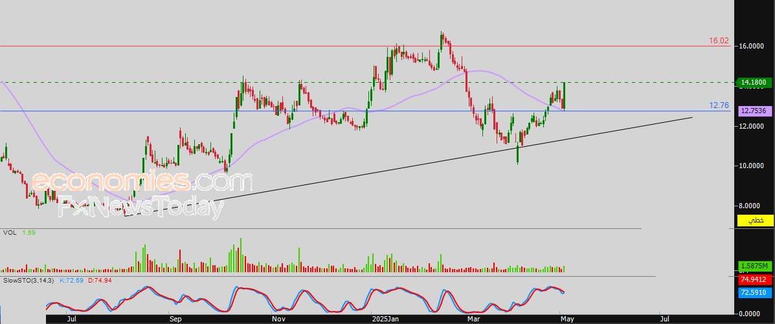Click the VOL indicator label

tap(10, 232)
